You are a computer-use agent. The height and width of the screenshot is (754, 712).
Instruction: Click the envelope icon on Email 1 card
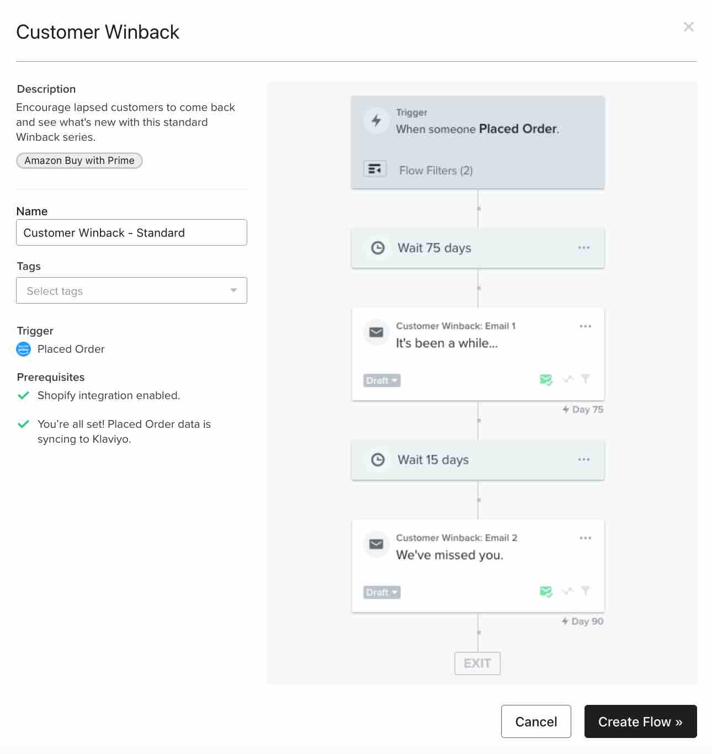376,332
